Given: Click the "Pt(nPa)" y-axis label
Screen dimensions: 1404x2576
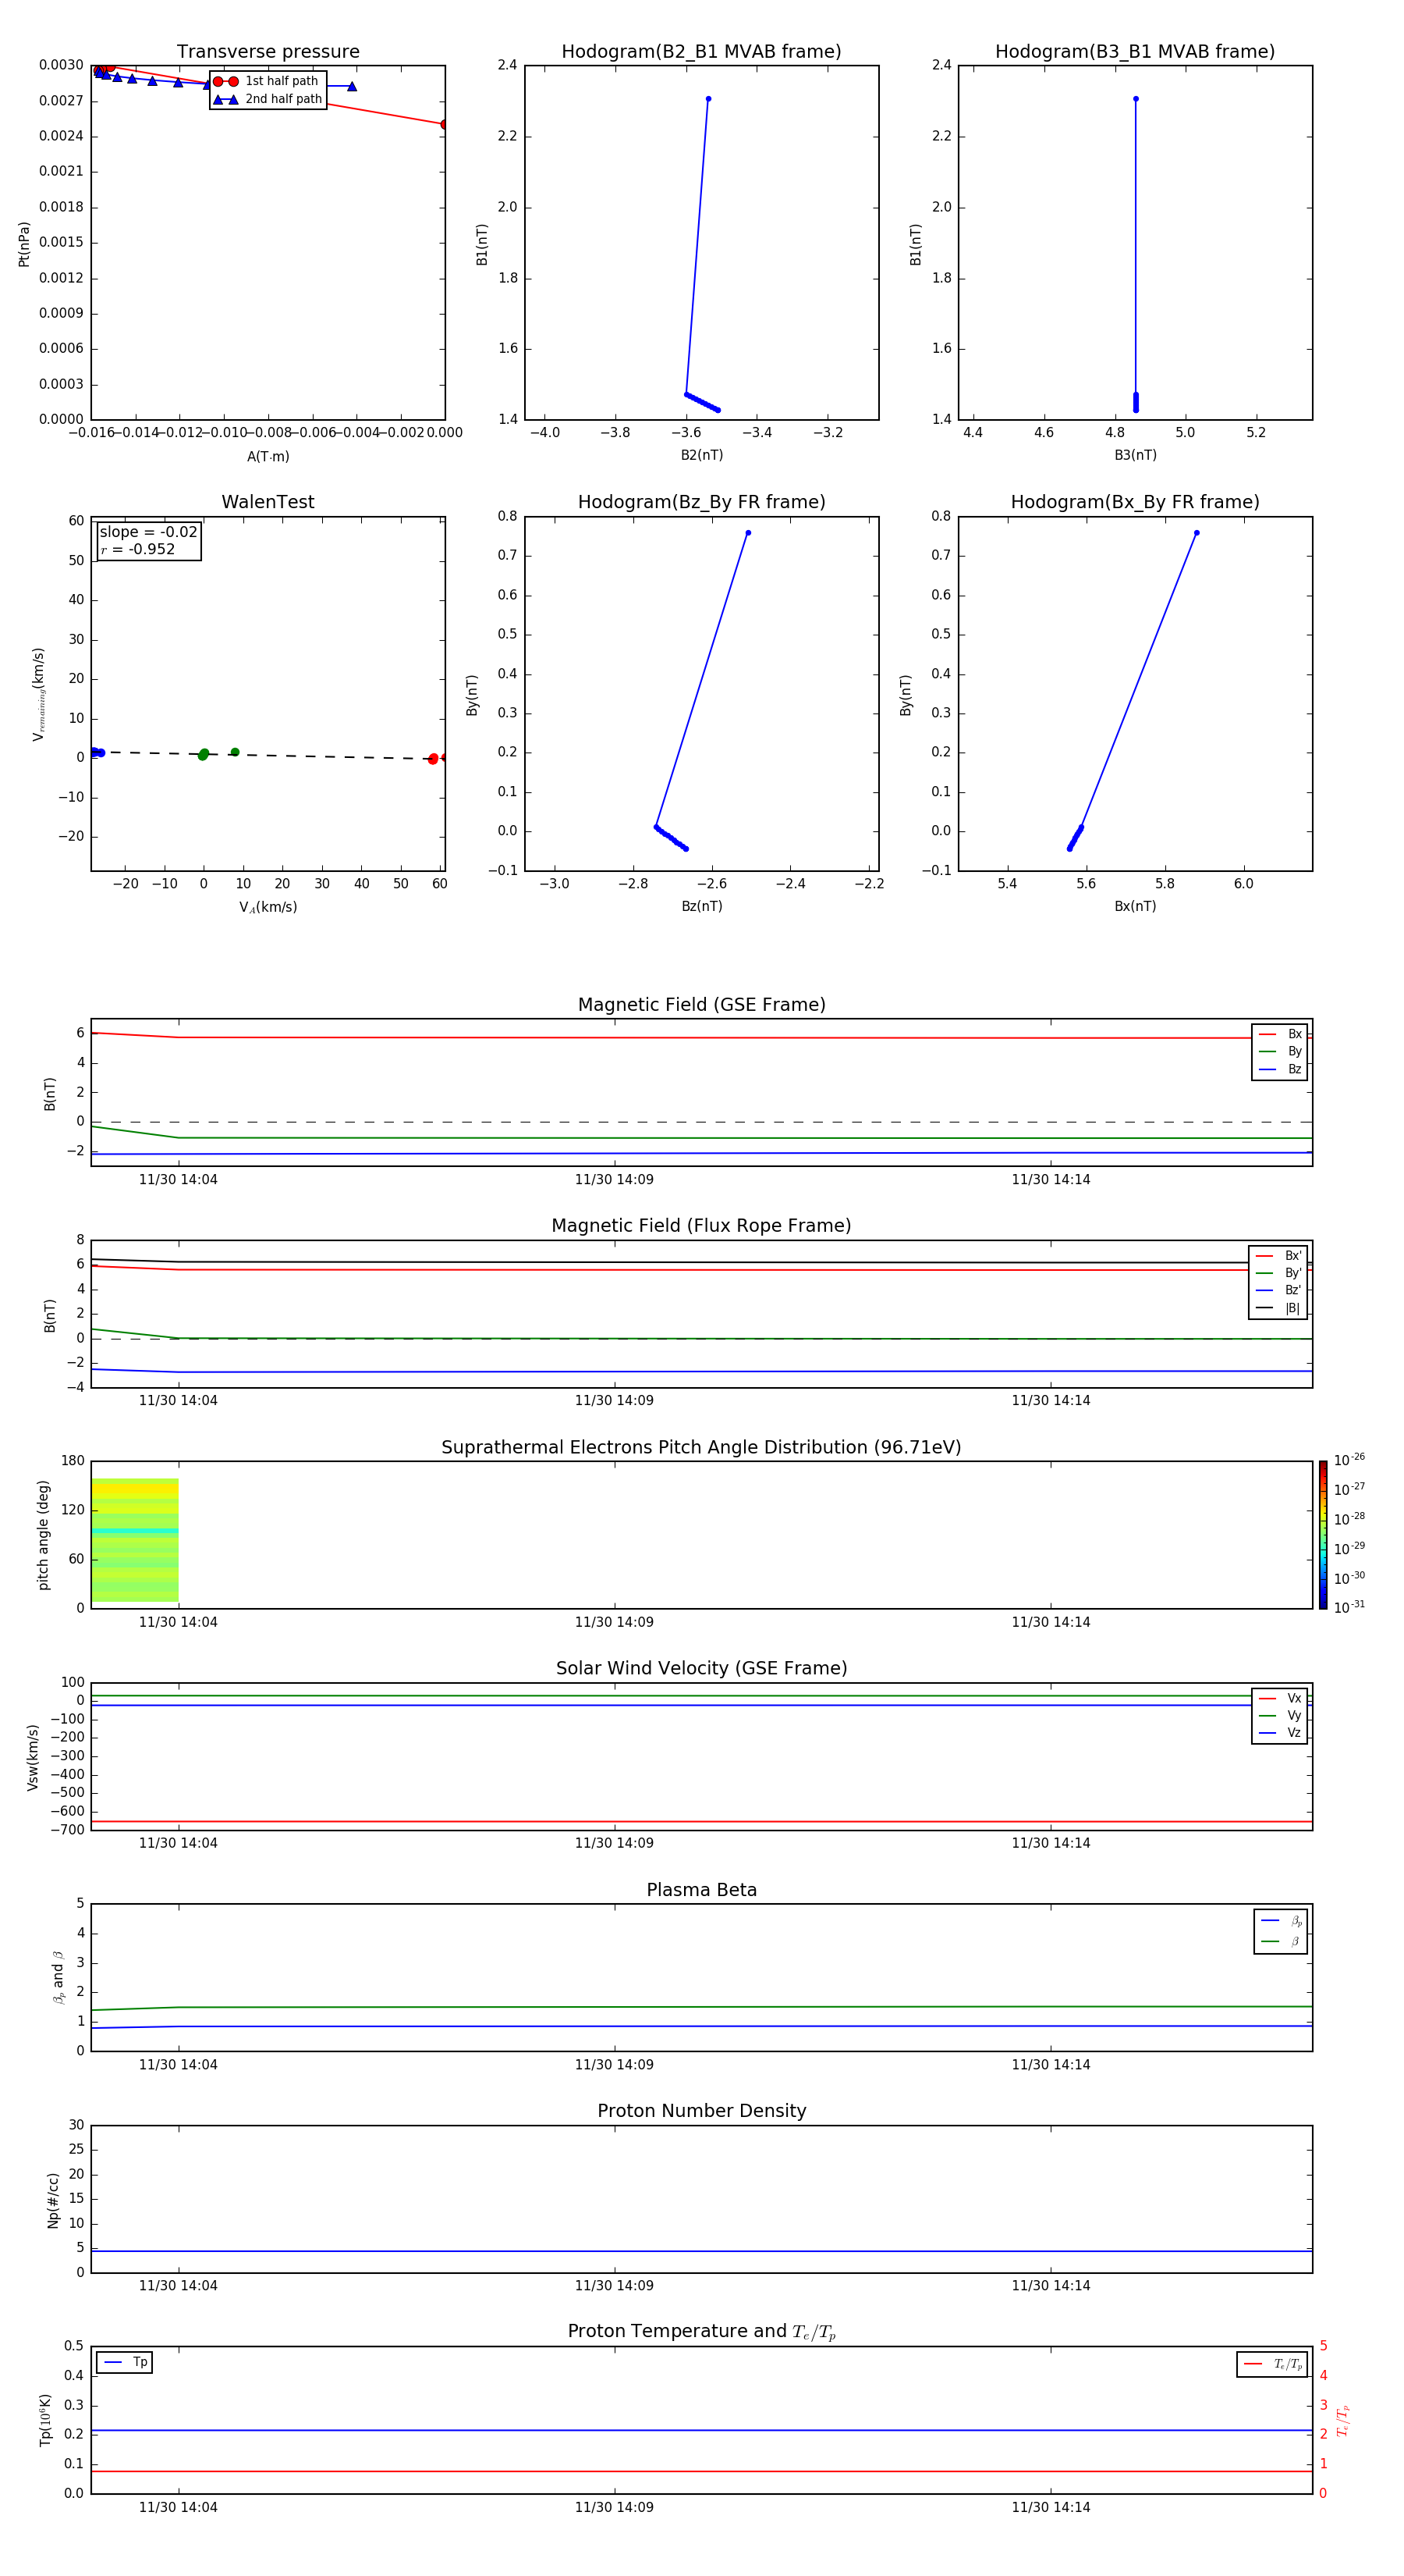Looking at the screenshot, I should tap(24, 244).
